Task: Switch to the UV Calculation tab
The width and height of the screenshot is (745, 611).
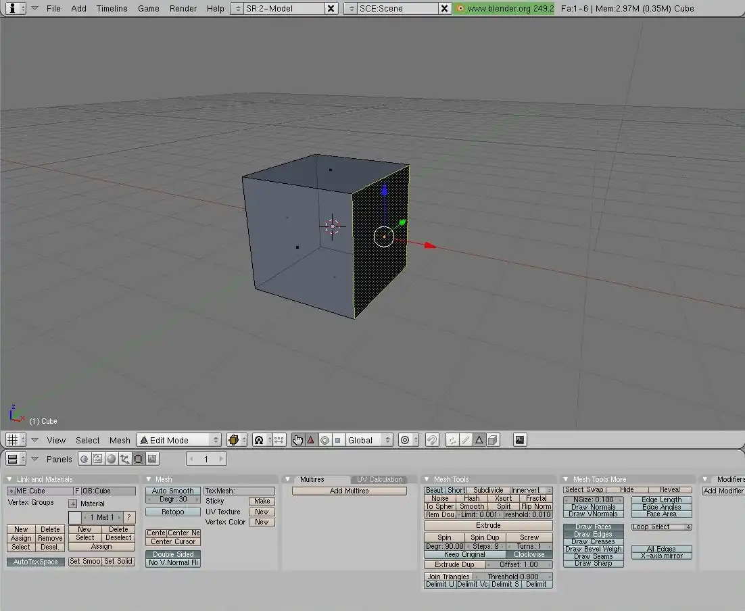Action: coord(380,479)
